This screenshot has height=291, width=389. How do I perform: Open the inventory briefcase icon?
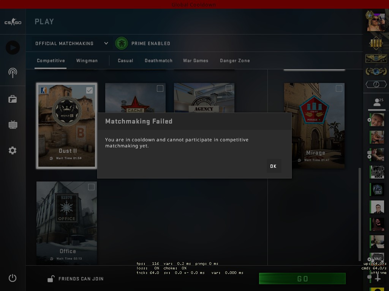(x=13, y=99)
